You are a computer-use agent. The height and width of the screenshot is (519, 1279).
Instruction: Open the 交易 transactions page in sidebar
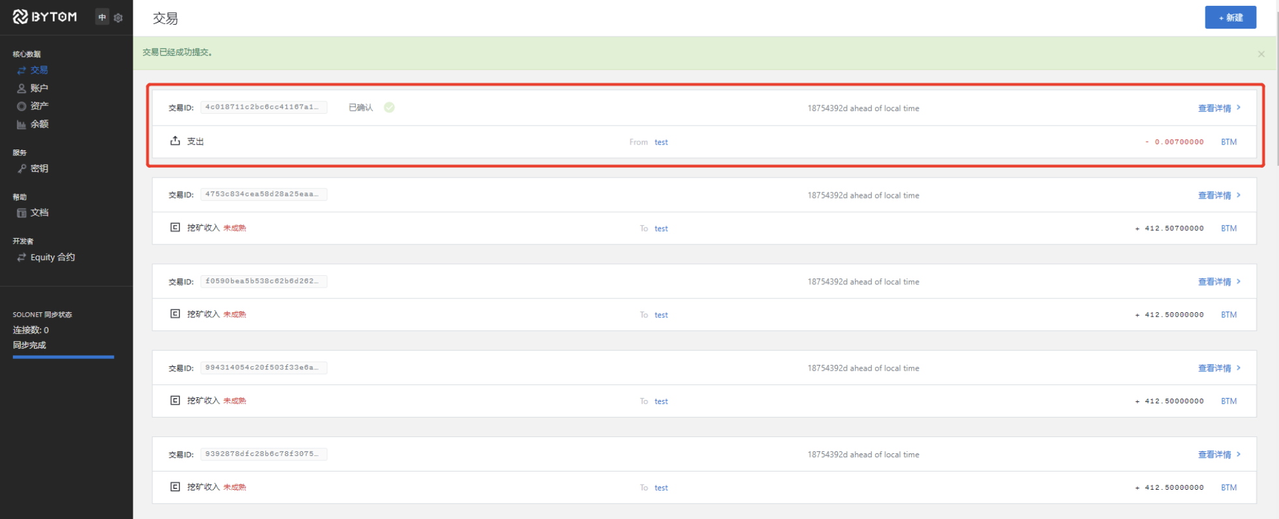point(38,70)
